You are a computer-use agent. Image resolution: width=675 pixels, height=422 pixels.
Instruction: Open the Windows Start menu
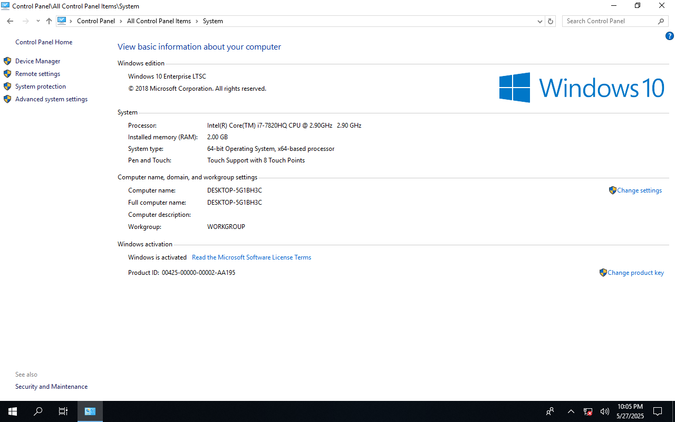13,411
